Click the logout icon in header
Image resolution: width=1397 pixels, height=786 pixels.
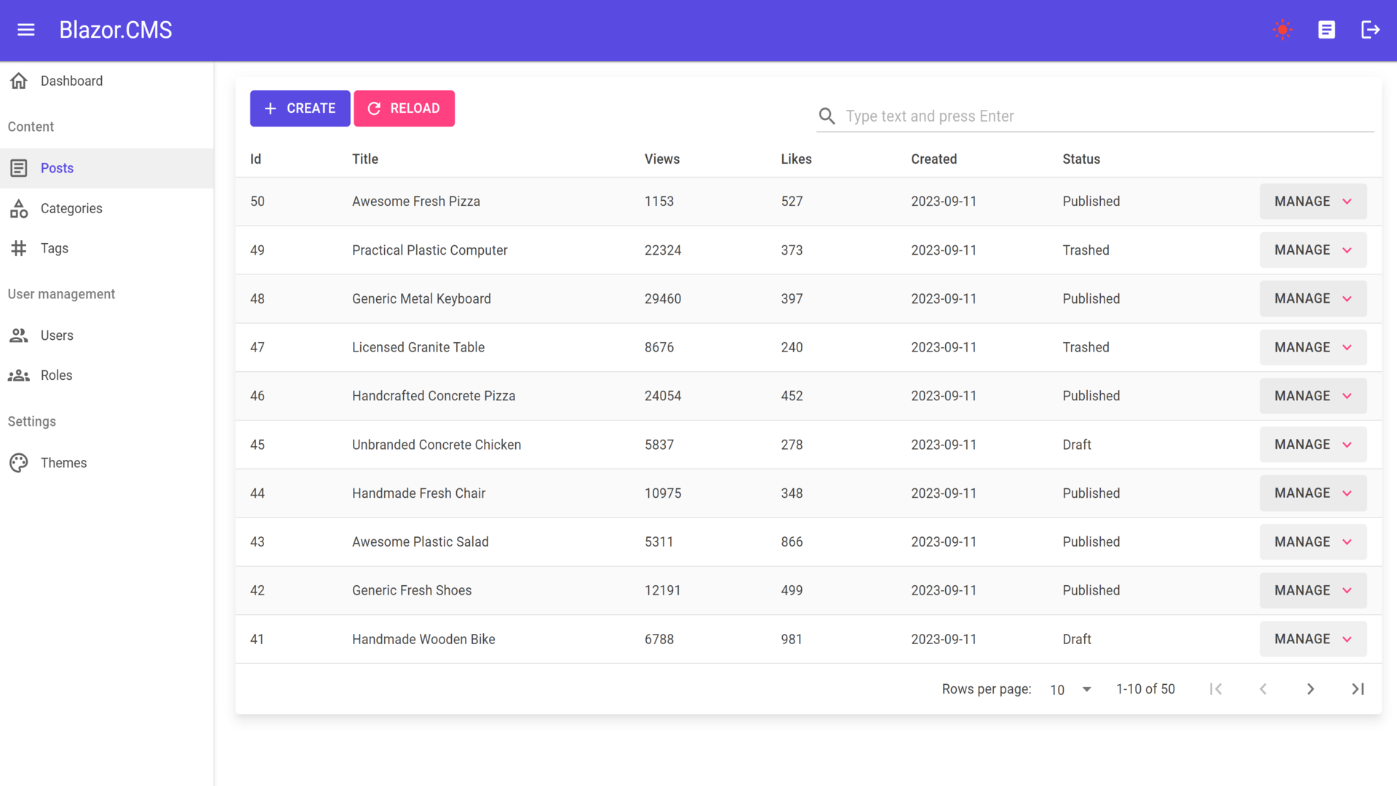click(x=1370, y=30)
